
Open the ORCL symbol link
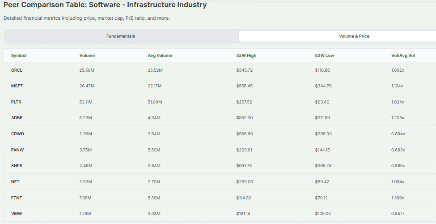(x=17, y=70)
